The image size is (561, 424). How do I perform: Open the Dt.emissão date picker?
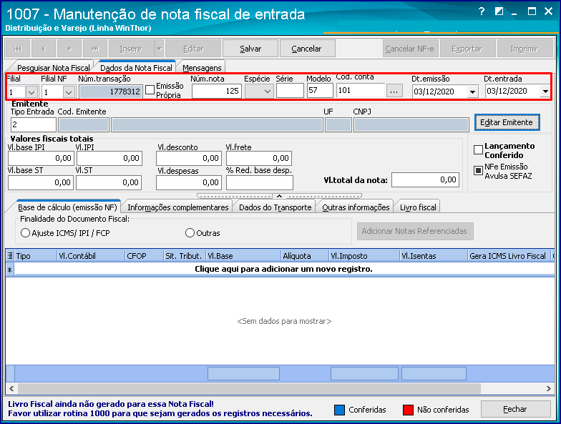point(472,92)
